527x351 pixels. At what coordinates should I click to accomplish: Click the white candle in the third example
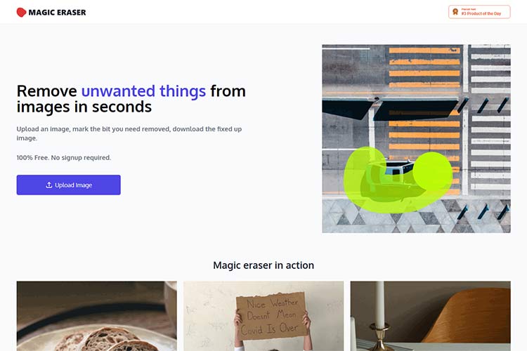(379, 304)
